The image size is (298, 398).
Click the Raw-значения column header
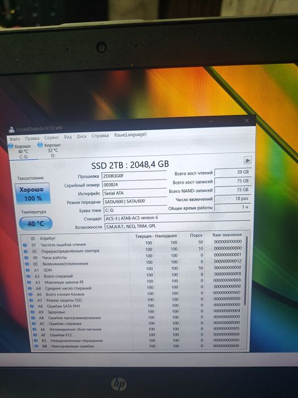[227, 235]
